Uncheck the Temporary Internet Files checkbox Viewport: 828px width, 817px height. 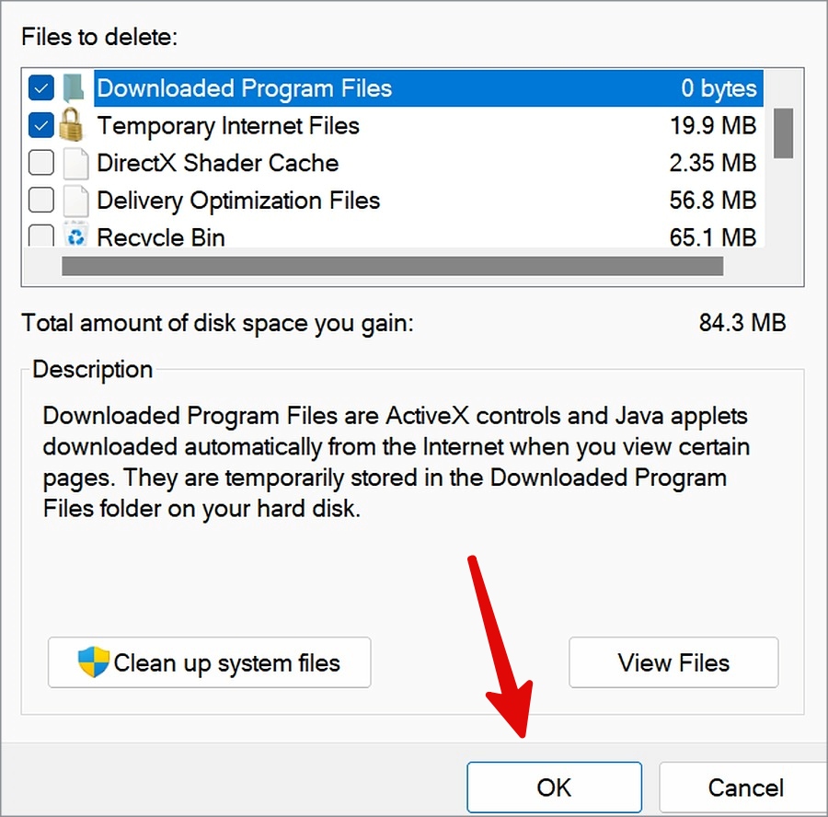pos(41,125)
